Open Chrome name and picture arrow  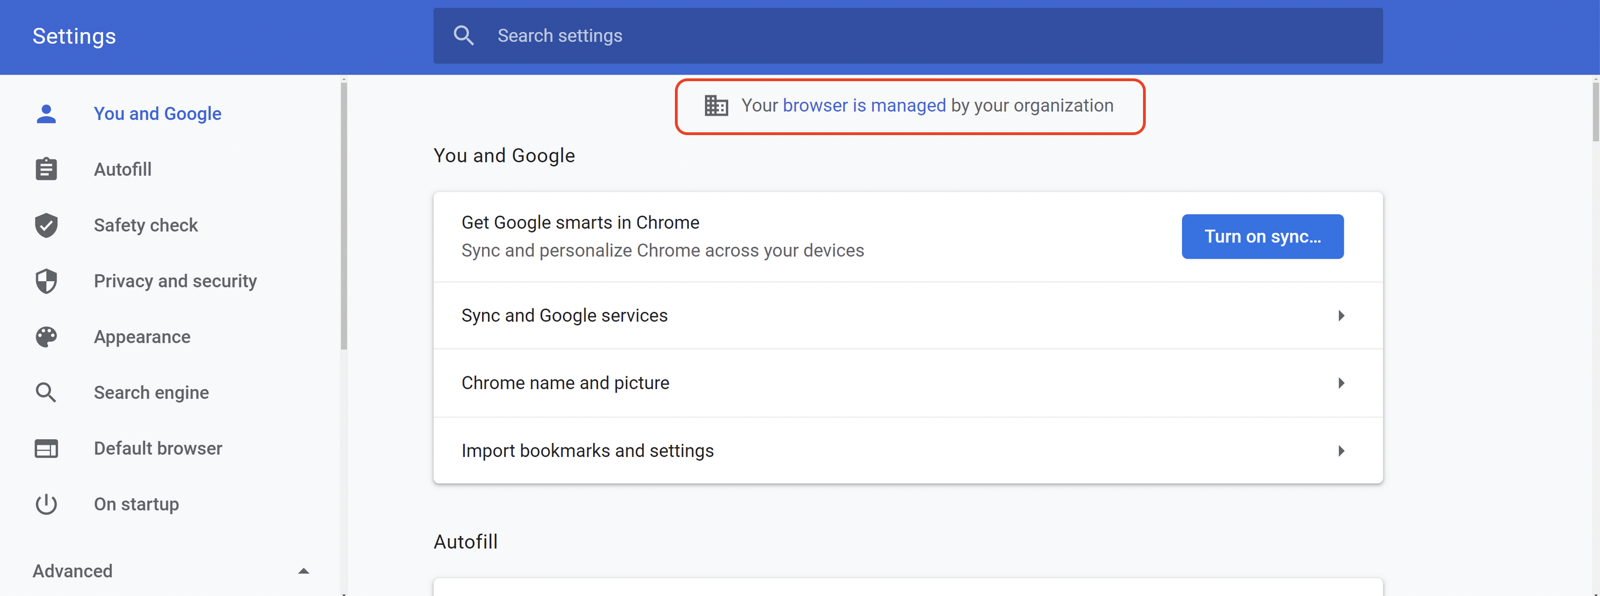(x=1341, y=383)
